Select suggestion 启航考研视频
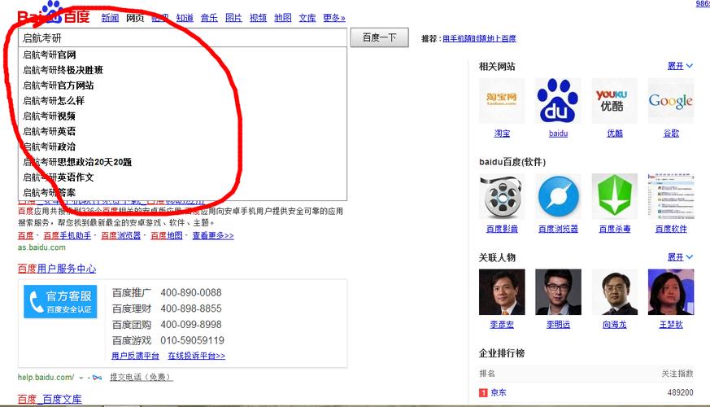710x407 pixels. point(182,116)
